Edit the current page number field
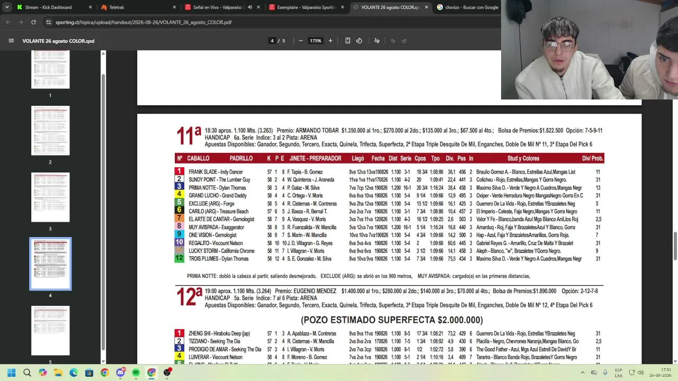The image size is (678, 381). pos(272,41)
